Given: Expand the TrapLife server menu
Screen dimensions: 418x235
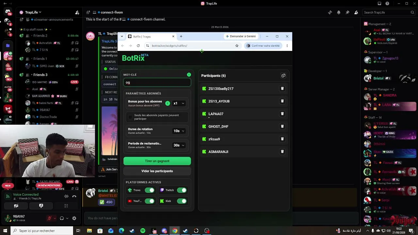Looking at the screenshot, I should point(33,12).
